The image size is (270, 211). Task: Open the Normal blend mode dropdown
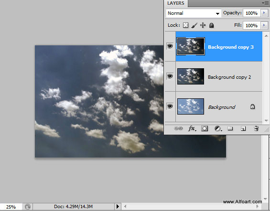[x=194, y=13]
